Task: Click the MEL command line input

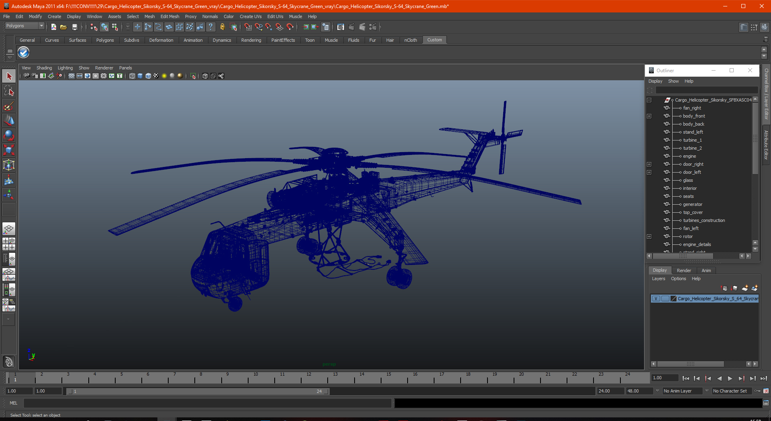Action: tap(207, 403)
